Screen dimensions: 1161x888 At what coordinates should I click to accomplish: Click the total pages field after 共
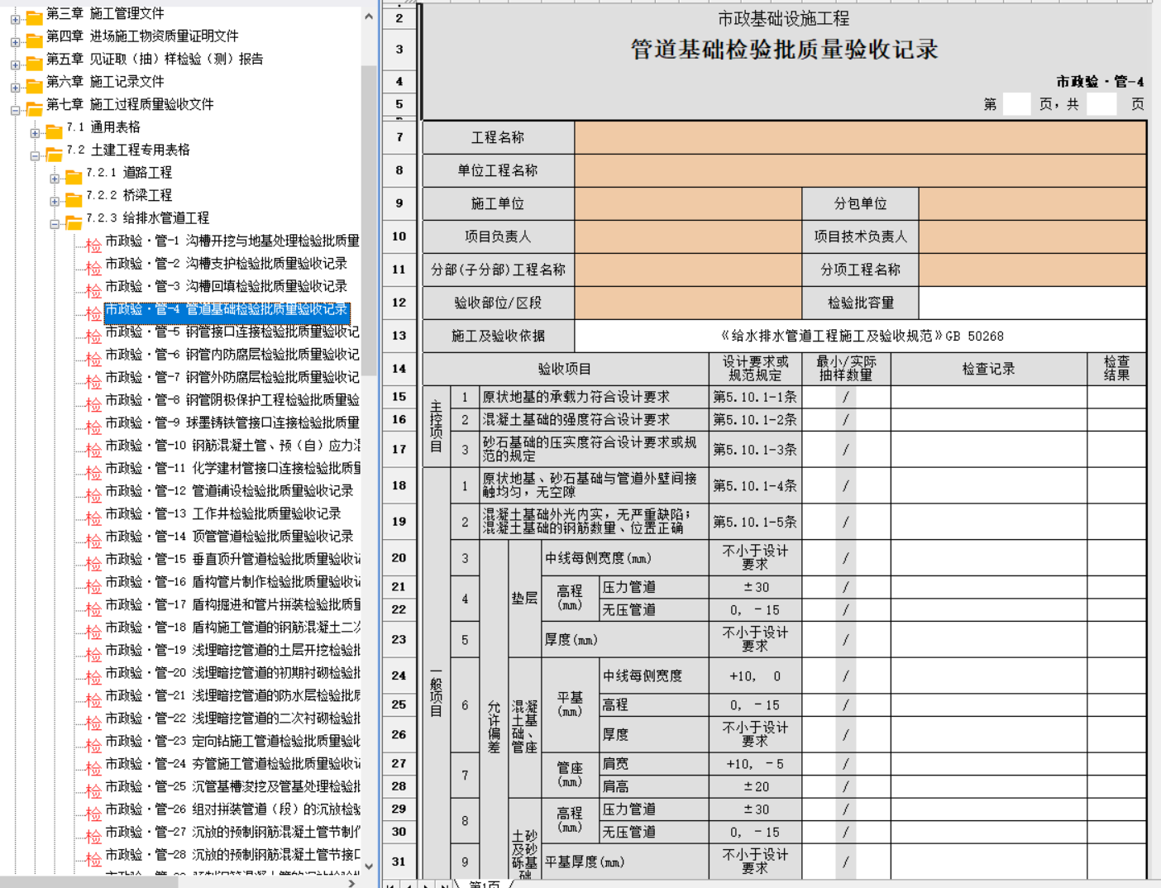(1101, 104)
